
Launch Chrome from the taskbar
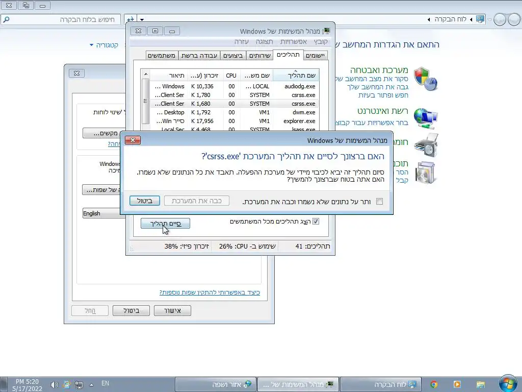pyautogui.click(x=434, y=384)
